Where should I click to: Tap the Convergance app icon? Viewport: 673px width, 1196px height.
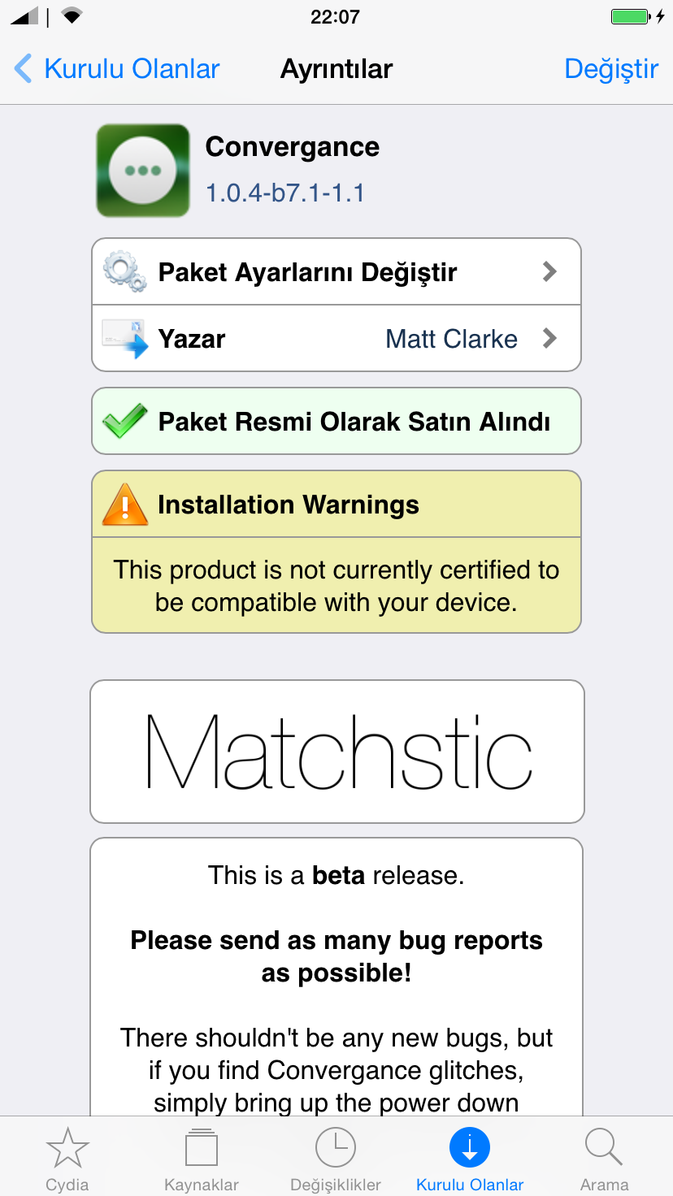point(143,171)
